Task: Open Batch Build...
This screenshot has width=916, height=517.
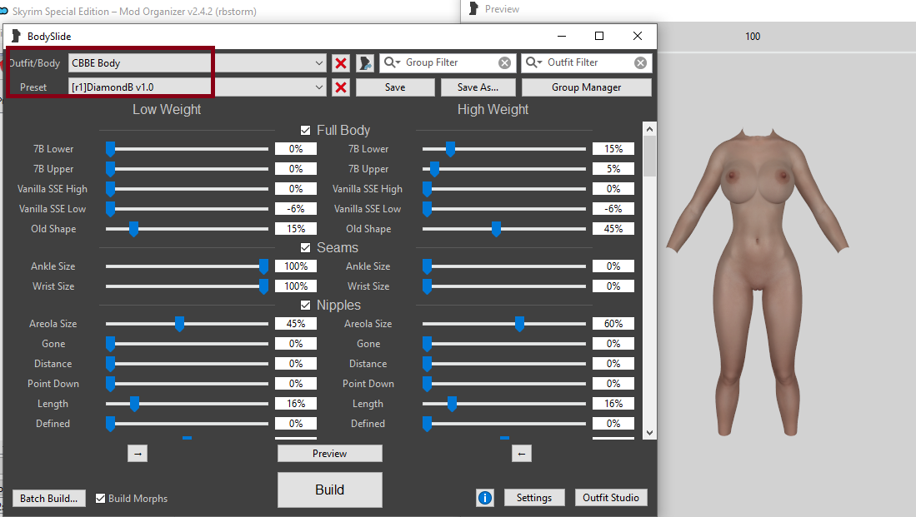Action: coord(49,499)
